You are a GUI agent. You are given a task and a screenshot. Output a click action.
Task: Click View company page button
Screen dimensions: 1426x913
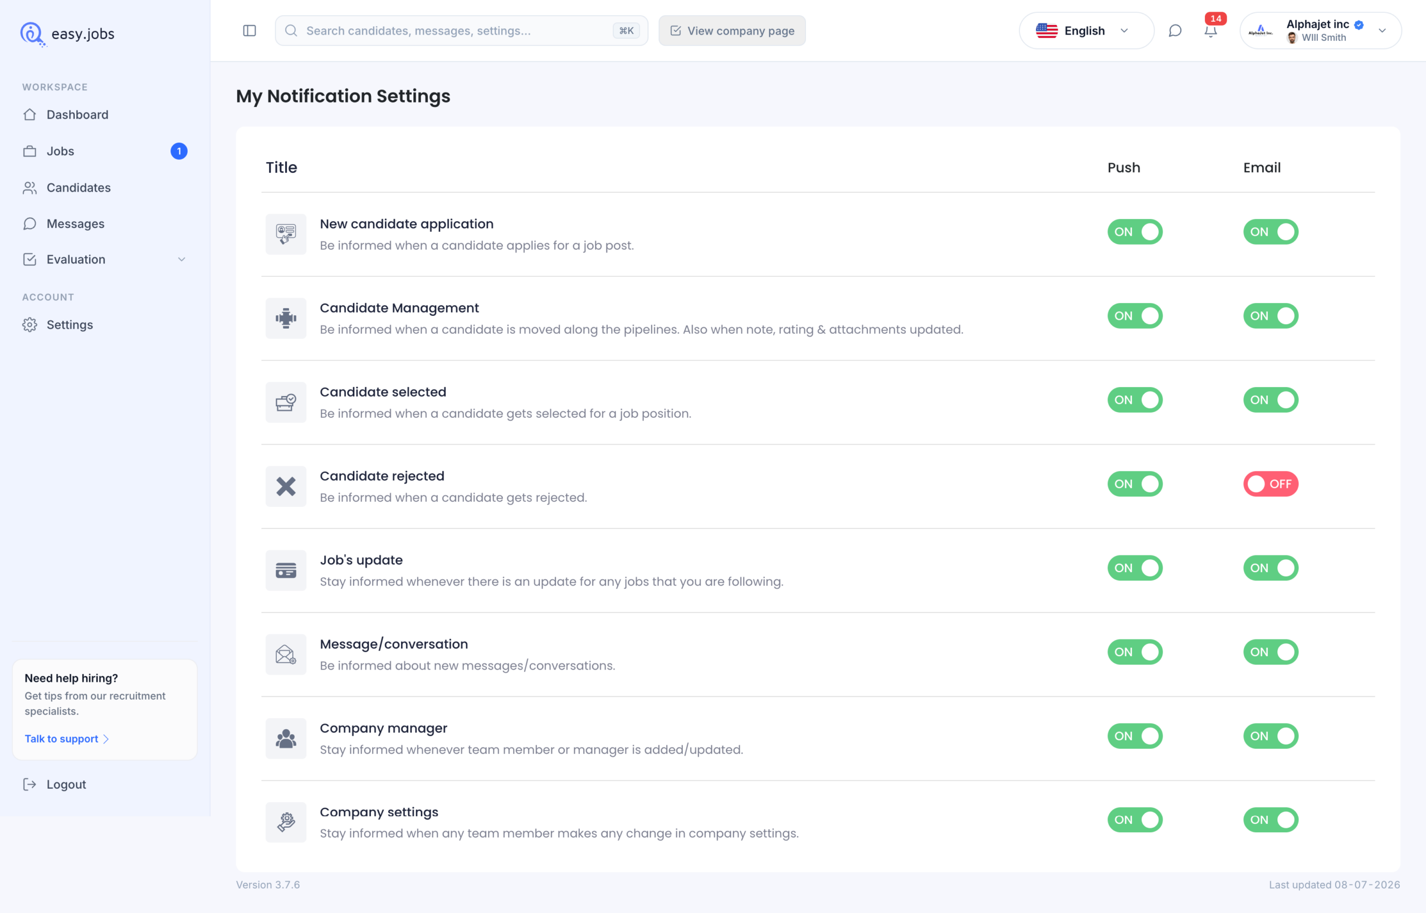(x=732, y=31)
